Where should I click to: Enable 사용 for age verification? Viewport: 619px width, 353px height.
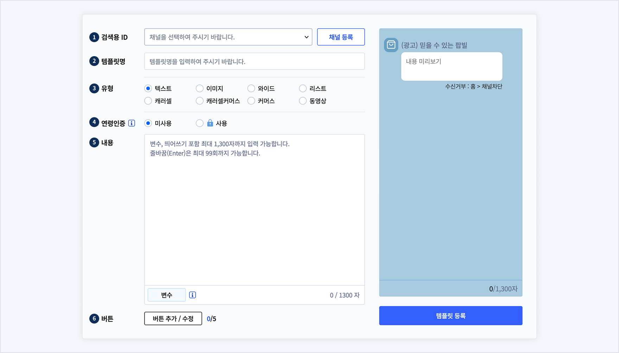199,123
